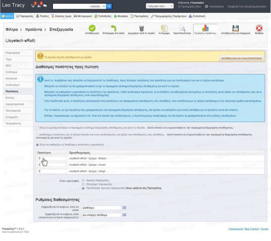
Task: Open the product sales bar chart icon
Action: tap(205, 28)
